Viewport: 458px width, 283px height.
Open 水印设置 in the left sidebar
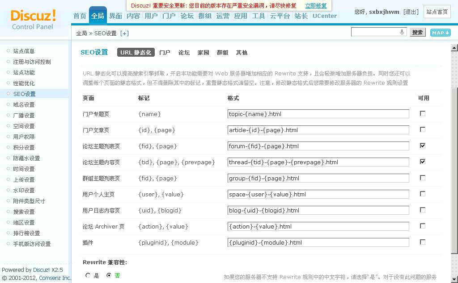(x=24, y=191)
